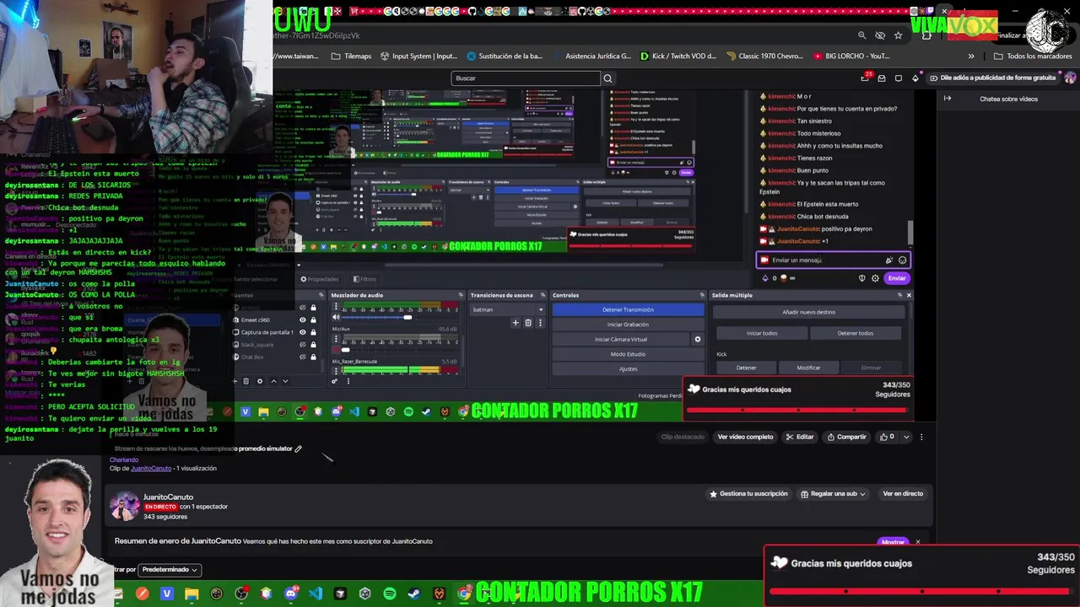
Task: Toggle lock on black_square source
Action: tap(313, 344)
